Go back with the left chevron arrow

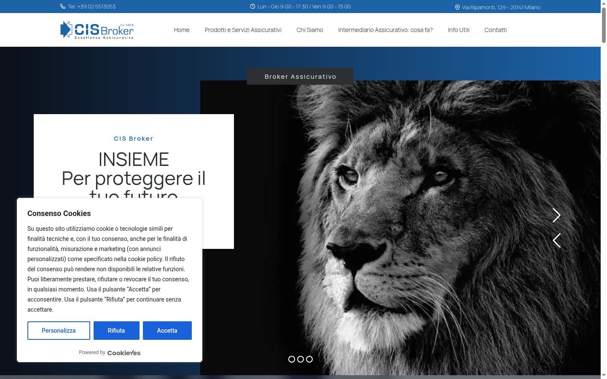coord(556,240)
